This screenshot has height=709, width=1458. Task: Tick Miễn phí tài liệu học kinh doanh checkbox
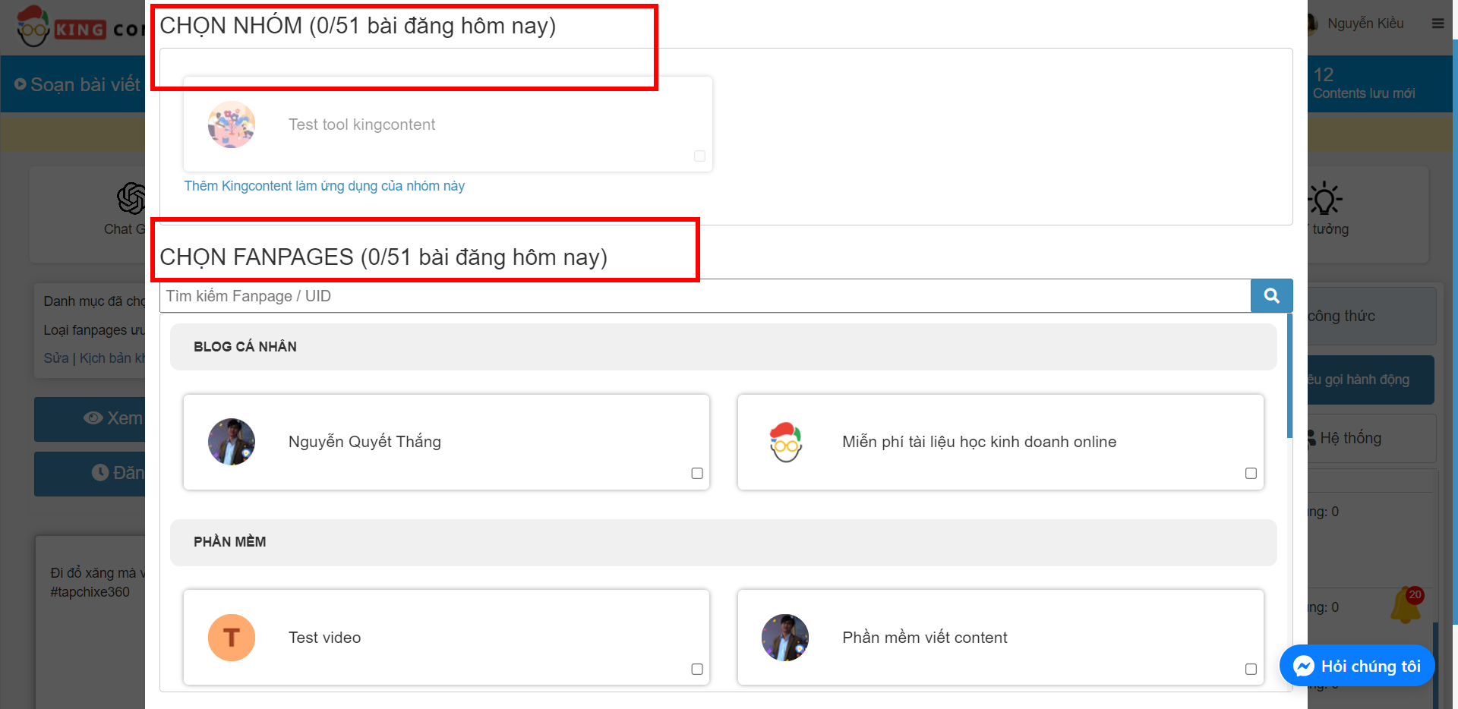[x=1251, y=474]
